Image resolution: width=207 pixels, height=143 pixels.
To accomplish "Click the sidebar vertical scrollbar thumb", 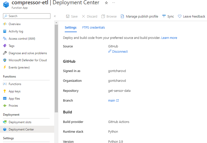I will (56, 68).
